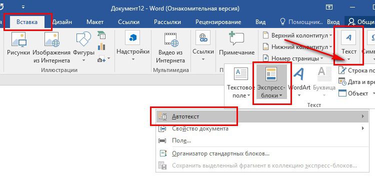Open Нижний колонтитул dropdown
The height and width of the screenshot is (185, 375).
click(297, 47)
